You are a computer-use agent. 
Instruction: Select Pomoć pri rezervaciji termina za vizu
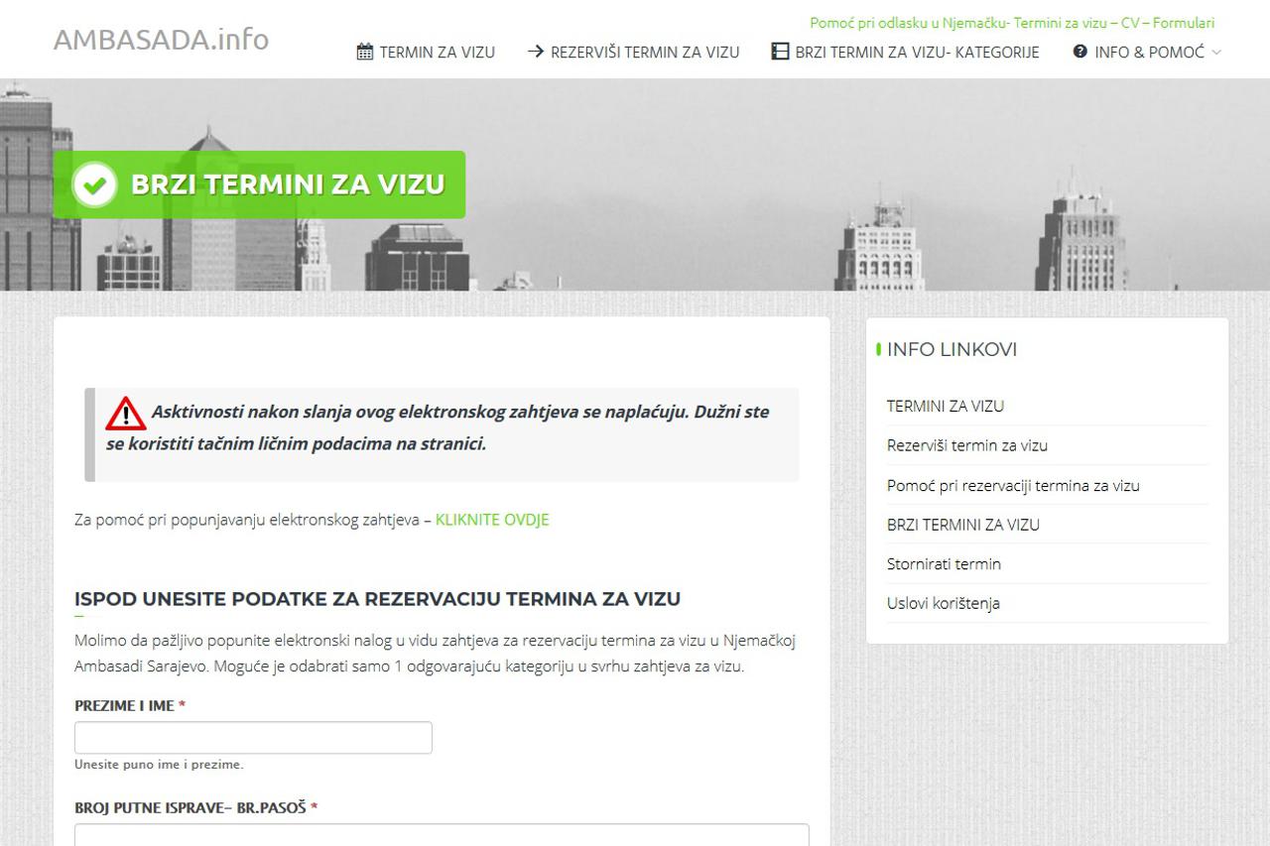pos(1013,485)
